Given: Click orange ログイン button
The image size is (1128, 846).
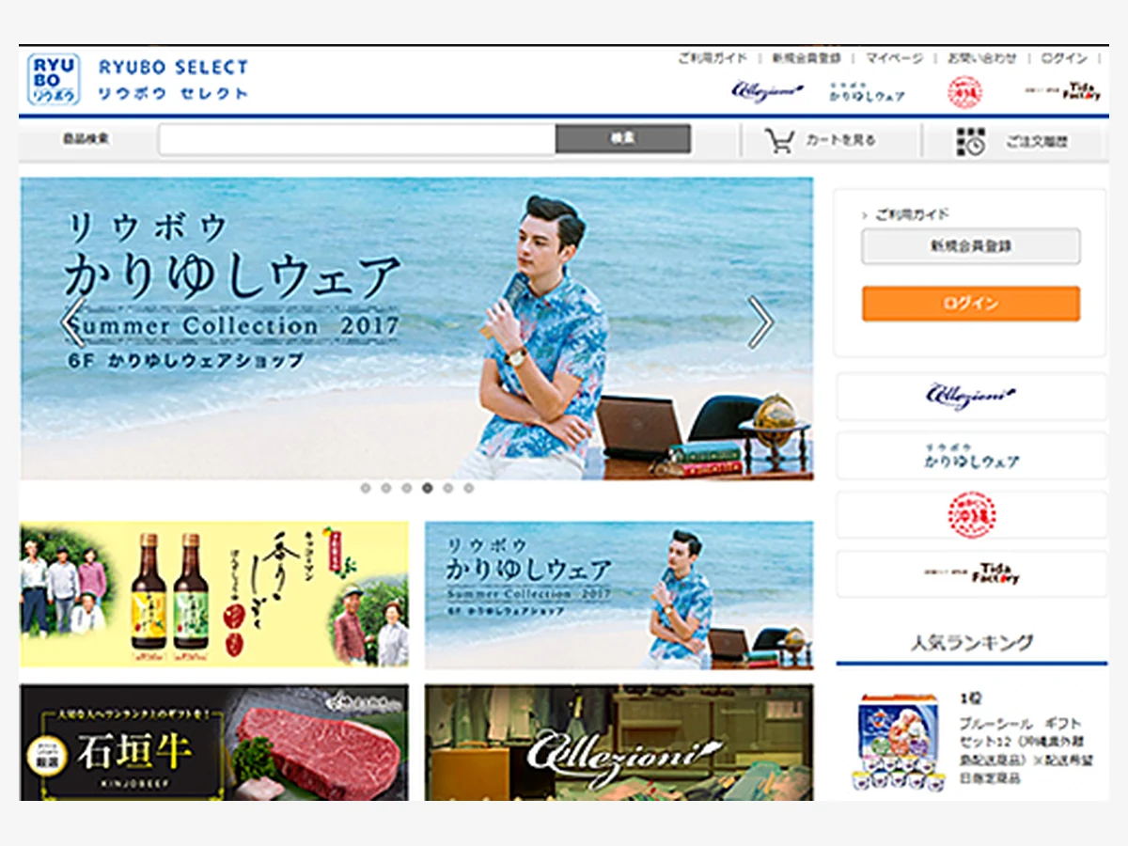Looking at the screenshot, I should (x=971, y=304).
